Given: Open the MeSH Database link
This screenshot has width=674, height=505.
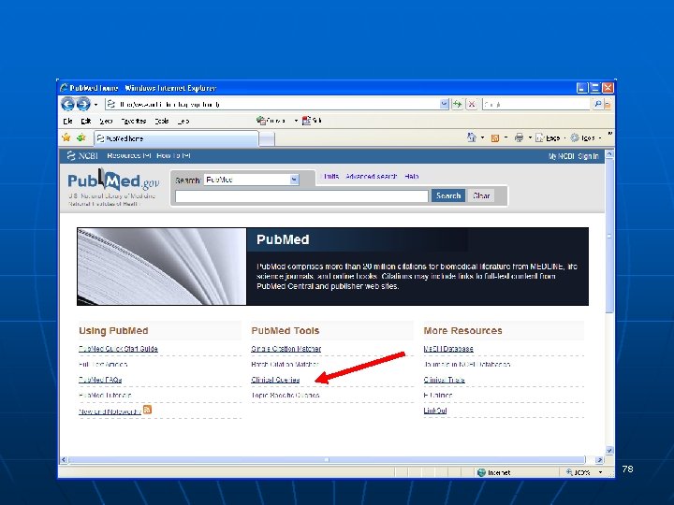Looking at the screenshot, I should [448, 349].
